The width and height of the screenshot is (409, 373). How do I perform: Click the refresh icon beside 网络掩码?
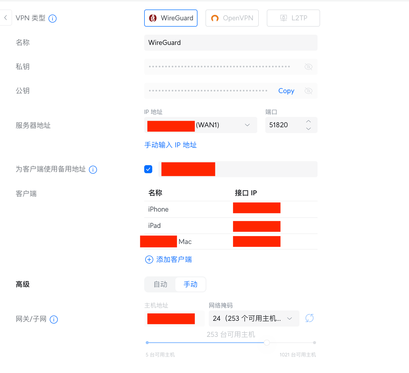pos(309,318)
